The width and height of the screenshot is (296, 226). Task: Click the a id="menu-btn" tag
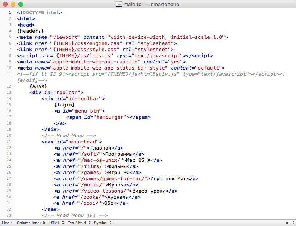coord(79,111)
